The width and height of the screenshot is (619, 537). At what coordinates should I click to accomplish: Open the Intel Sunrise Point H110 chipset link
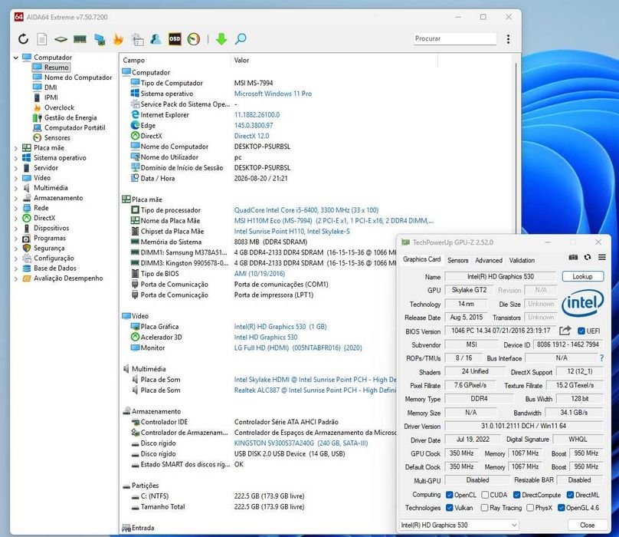(292, 232)
